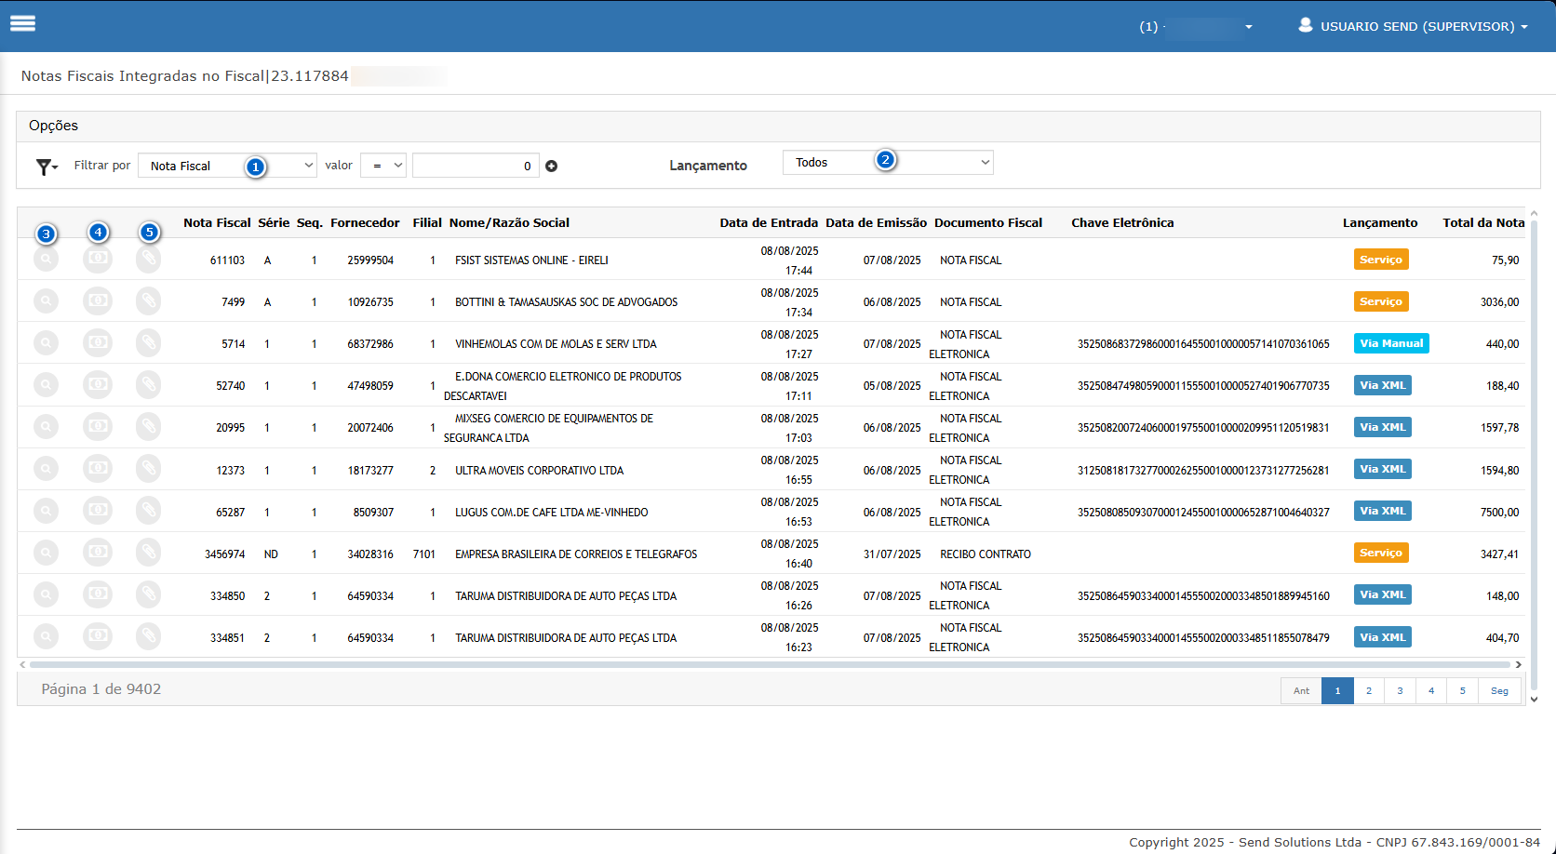
Task: Click Serviço badge in BOTTINI & TAMASAUSKAS row
Action: [1381, 301]
